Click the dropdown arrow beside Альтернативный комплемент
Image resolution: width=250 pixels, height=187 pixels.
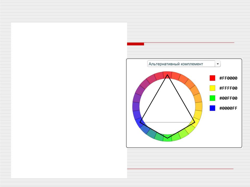coord(218,64)
